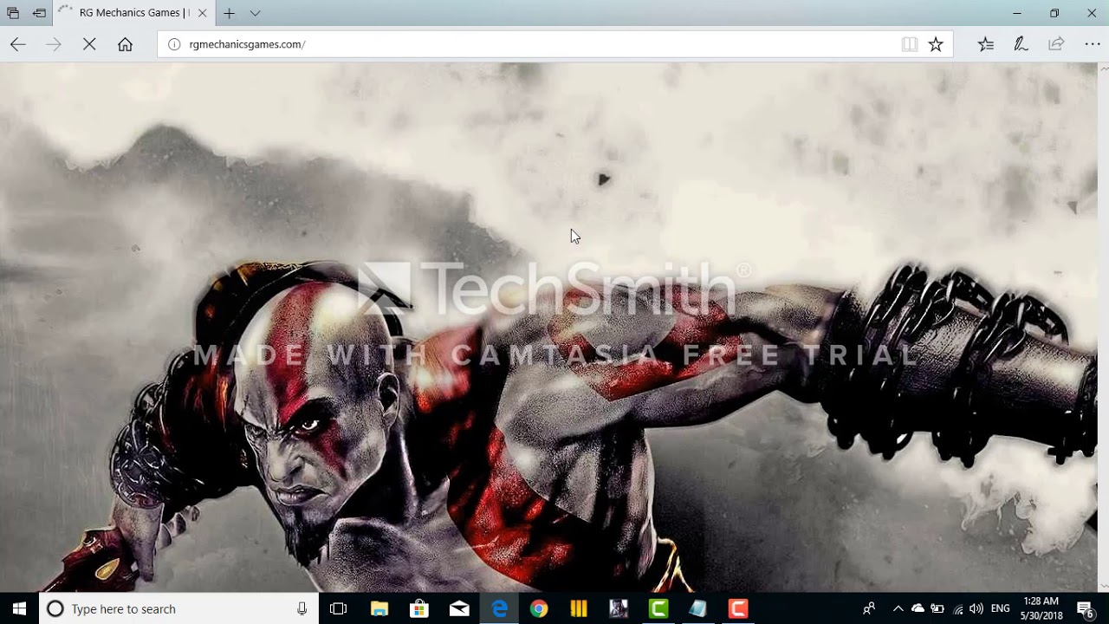This screenshot has width=1109, height=624.
Task: Activate the Cortana microphone
Action: pos(302,609)
